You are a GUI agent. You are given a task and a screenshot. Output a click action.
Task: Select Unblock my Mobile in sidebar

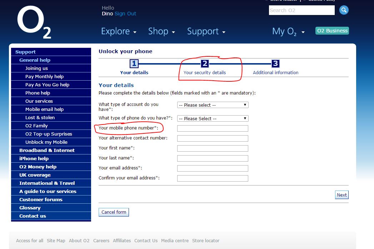tap(46, 142)
